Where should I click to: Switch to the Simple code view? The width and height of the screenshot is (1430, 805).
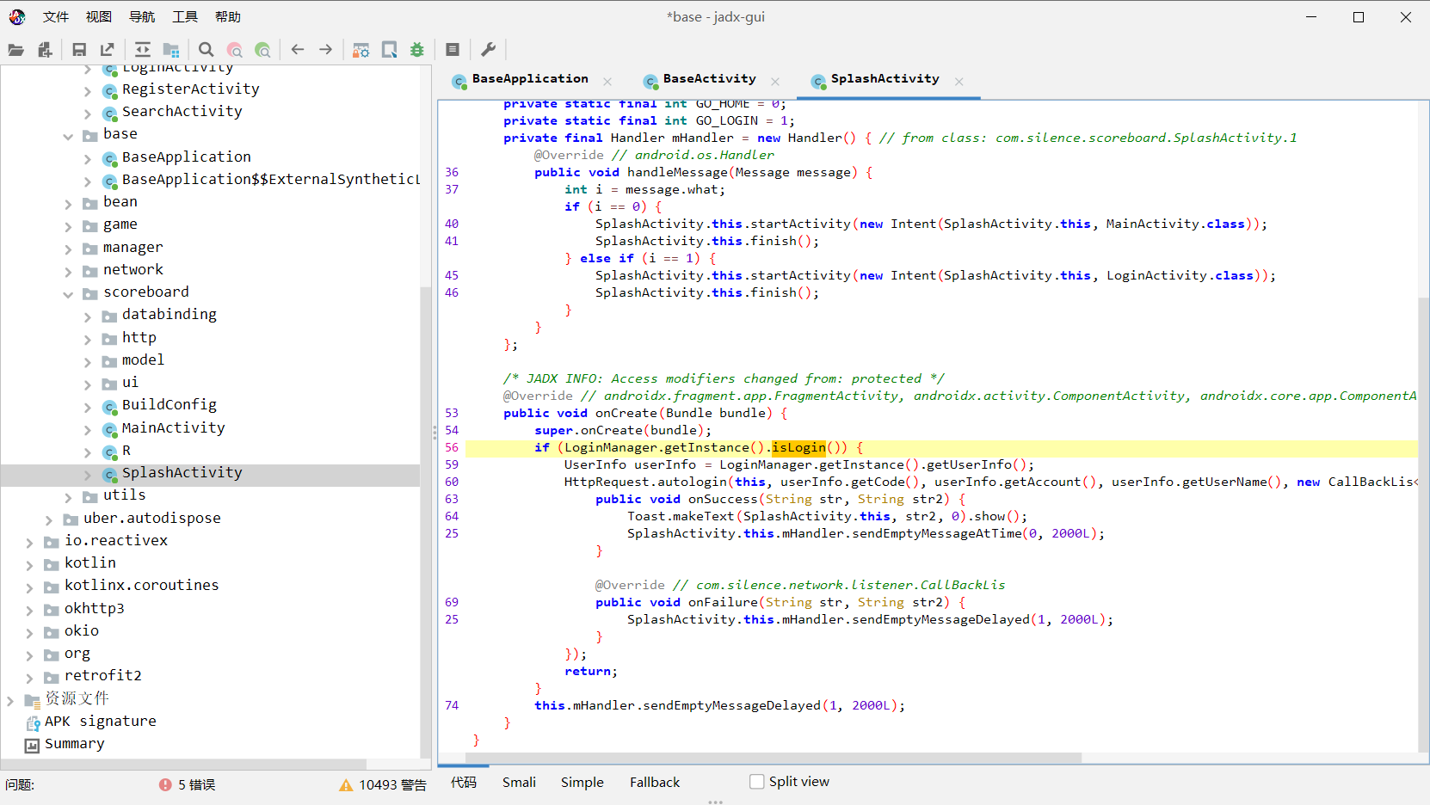[x=582, y=782]
